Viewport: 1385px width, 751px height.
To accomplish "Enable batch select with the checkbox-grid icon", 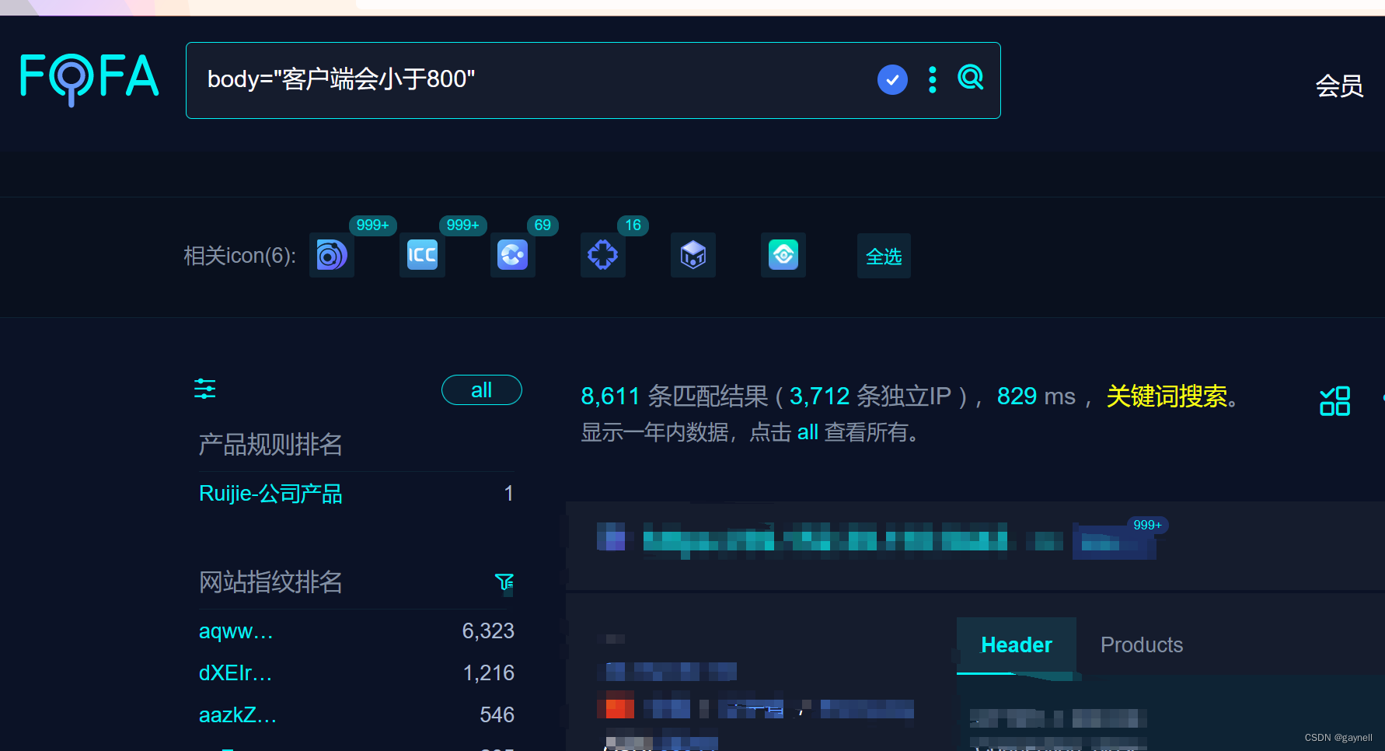I will click(1334, 400).
